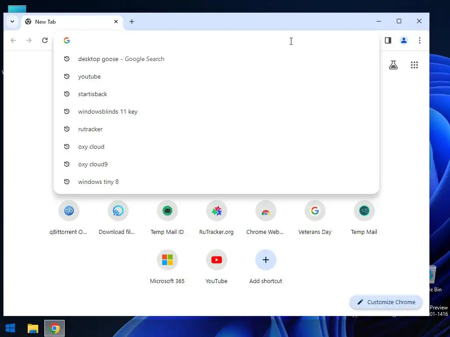The image size is (450, 337).
Task: Choose the 'oxy cloud' suggestion
Action: [x=216, y=147]
